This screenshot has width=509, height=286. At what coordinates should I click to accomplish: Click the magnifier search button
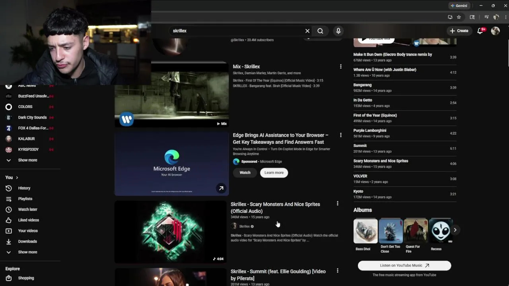320,31
